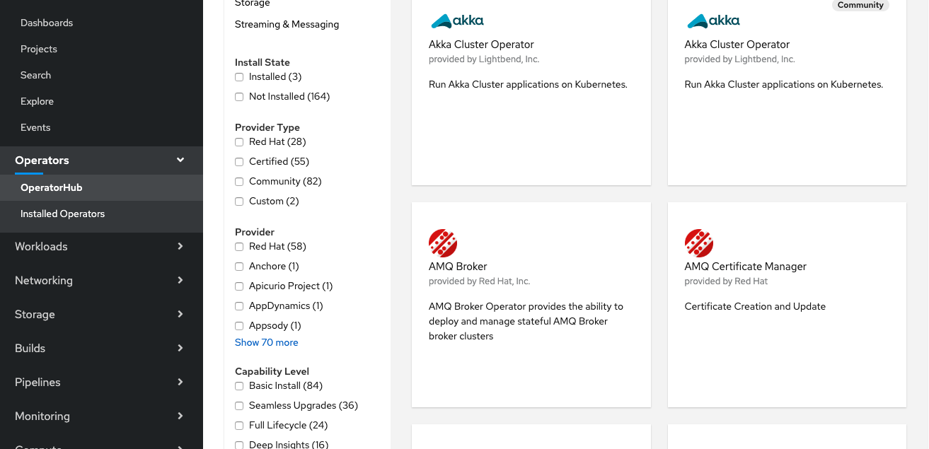Collapse the Operators navigation section
This screenshot has height=449, width=929.
(101, 161)
